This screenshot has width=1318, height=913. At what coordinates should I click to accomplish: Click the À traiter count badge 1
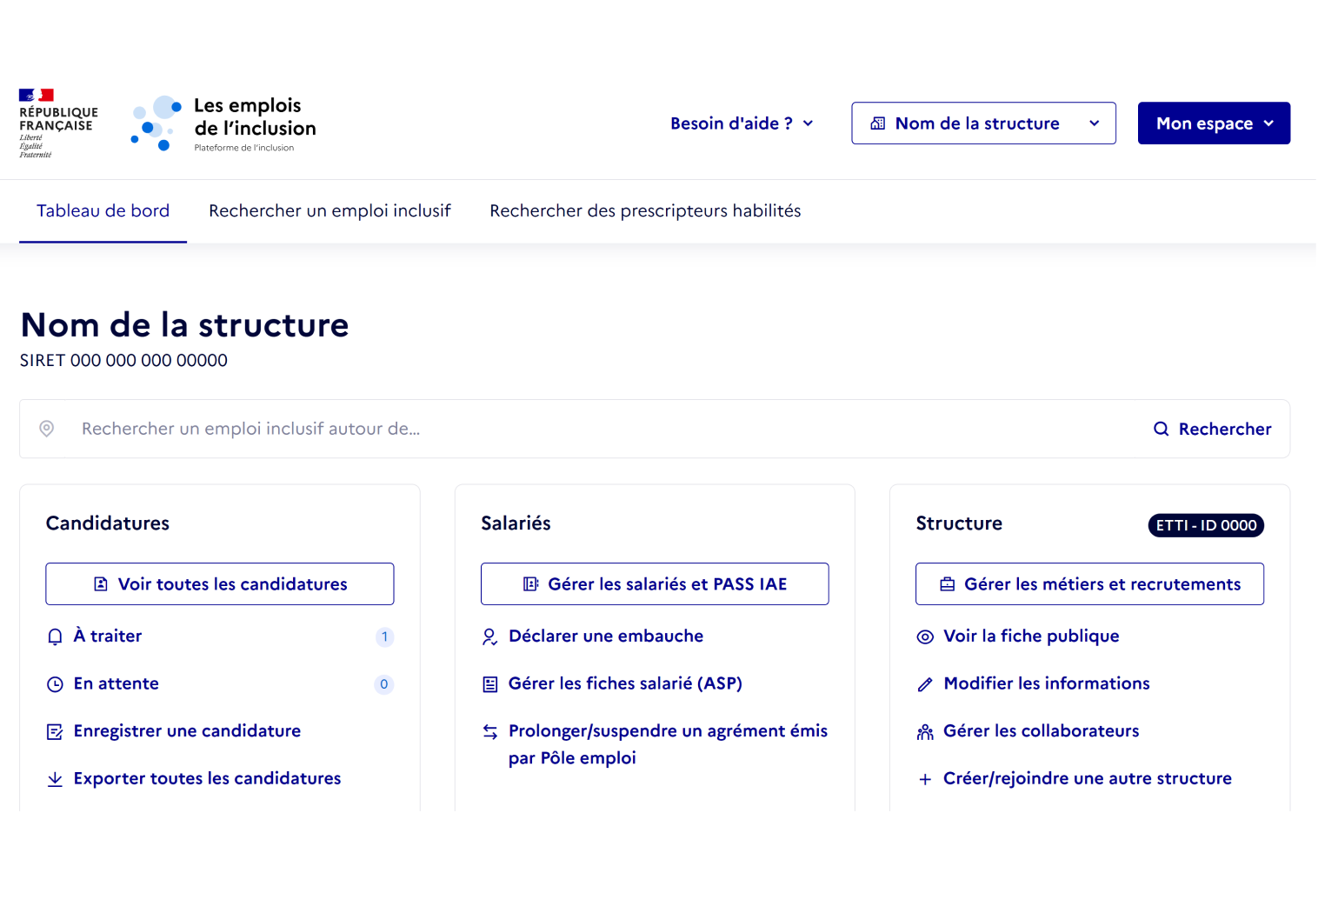[384, 637]
